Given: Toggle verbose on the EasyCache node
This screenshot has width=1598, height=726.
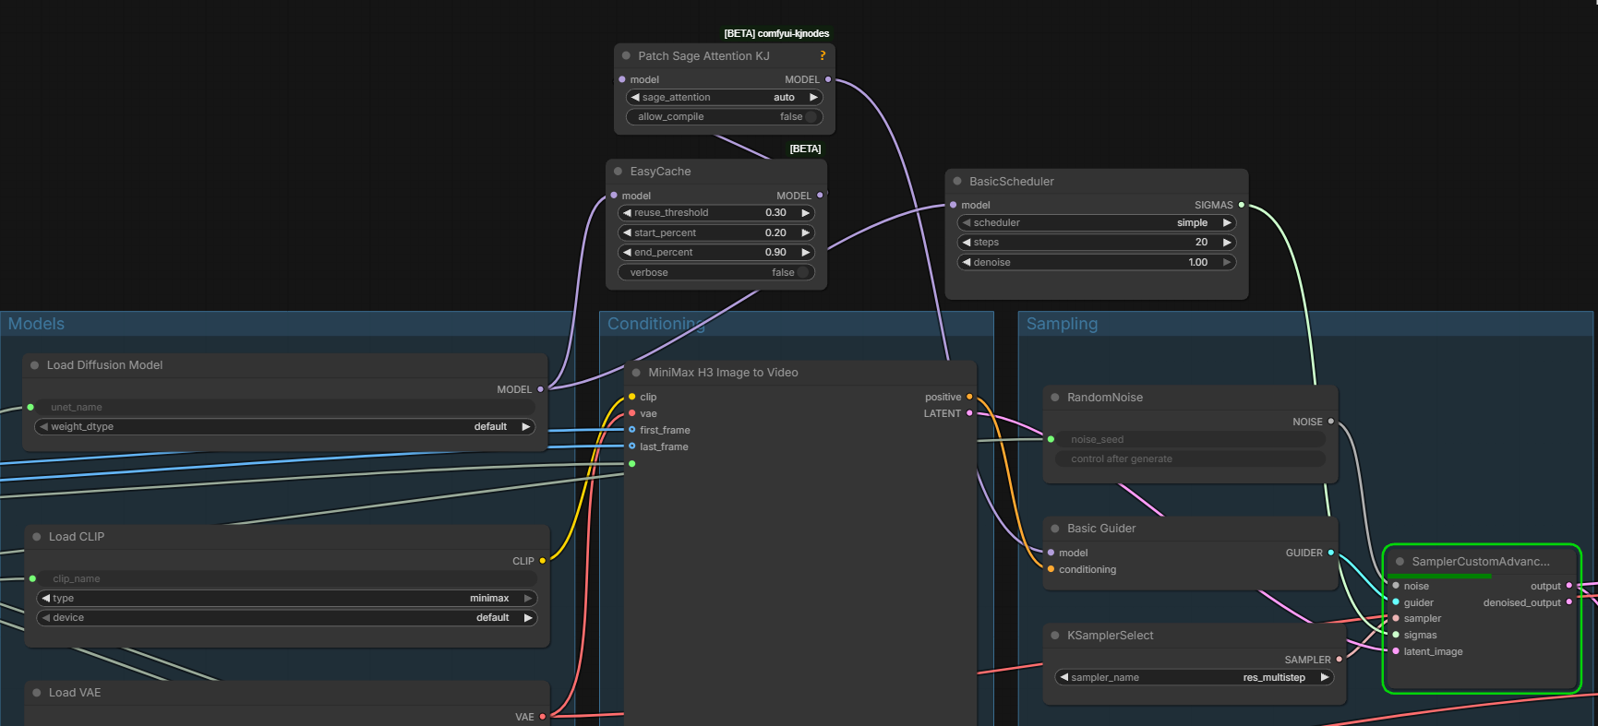Looking at the screenshot, I should [716, 272].
